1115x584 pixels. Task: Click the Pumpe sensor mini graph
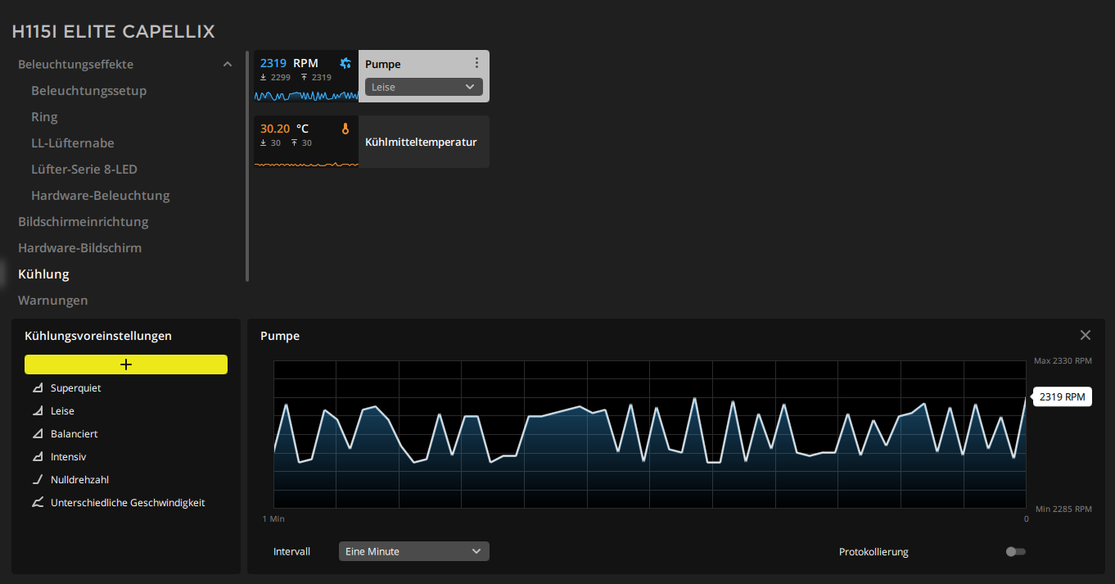coord(306,94)
